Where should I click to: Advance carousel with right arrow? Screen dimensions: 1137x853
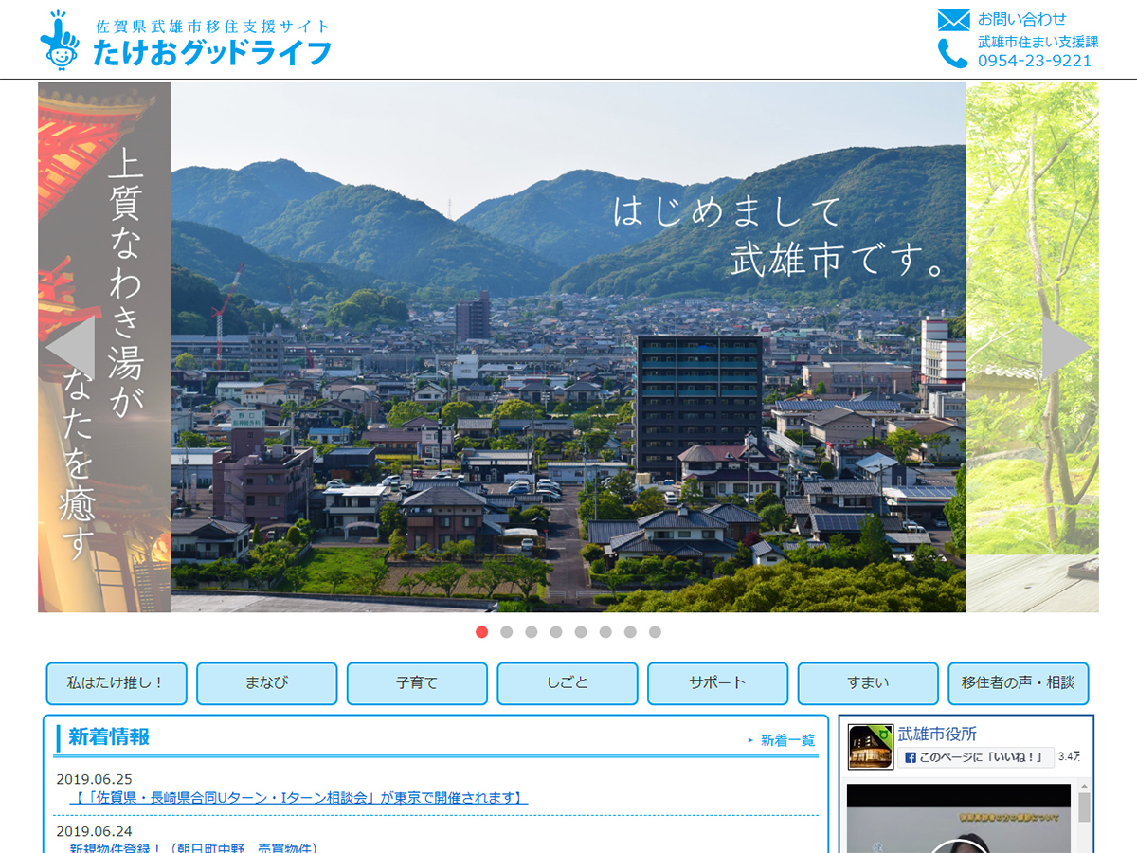tap(1065, 348)
